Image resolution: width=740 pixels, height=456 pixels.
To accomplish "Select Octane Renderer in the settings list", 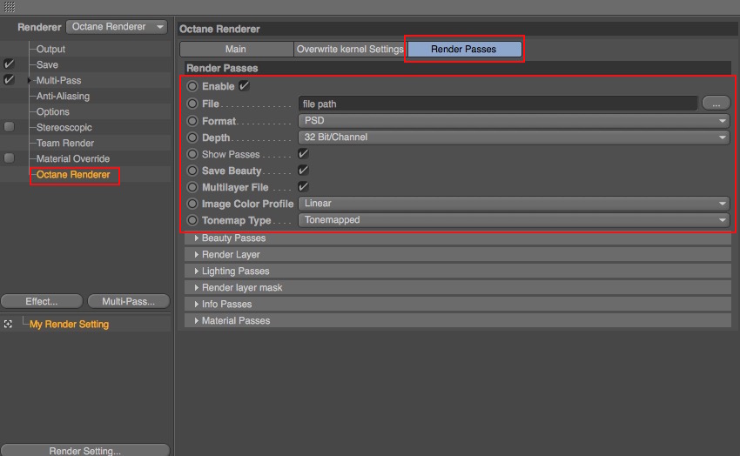I will coord(73,174).
